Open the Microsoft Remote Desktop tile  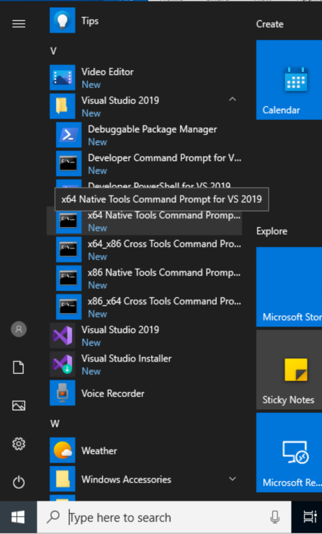pos(289,453)
